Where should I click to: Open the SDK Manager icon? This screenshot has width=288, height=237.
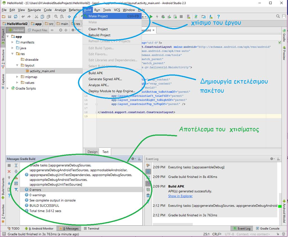[211, 17]
